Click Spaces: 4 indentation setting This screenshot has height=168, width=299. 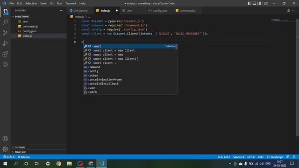coord(238,157)
